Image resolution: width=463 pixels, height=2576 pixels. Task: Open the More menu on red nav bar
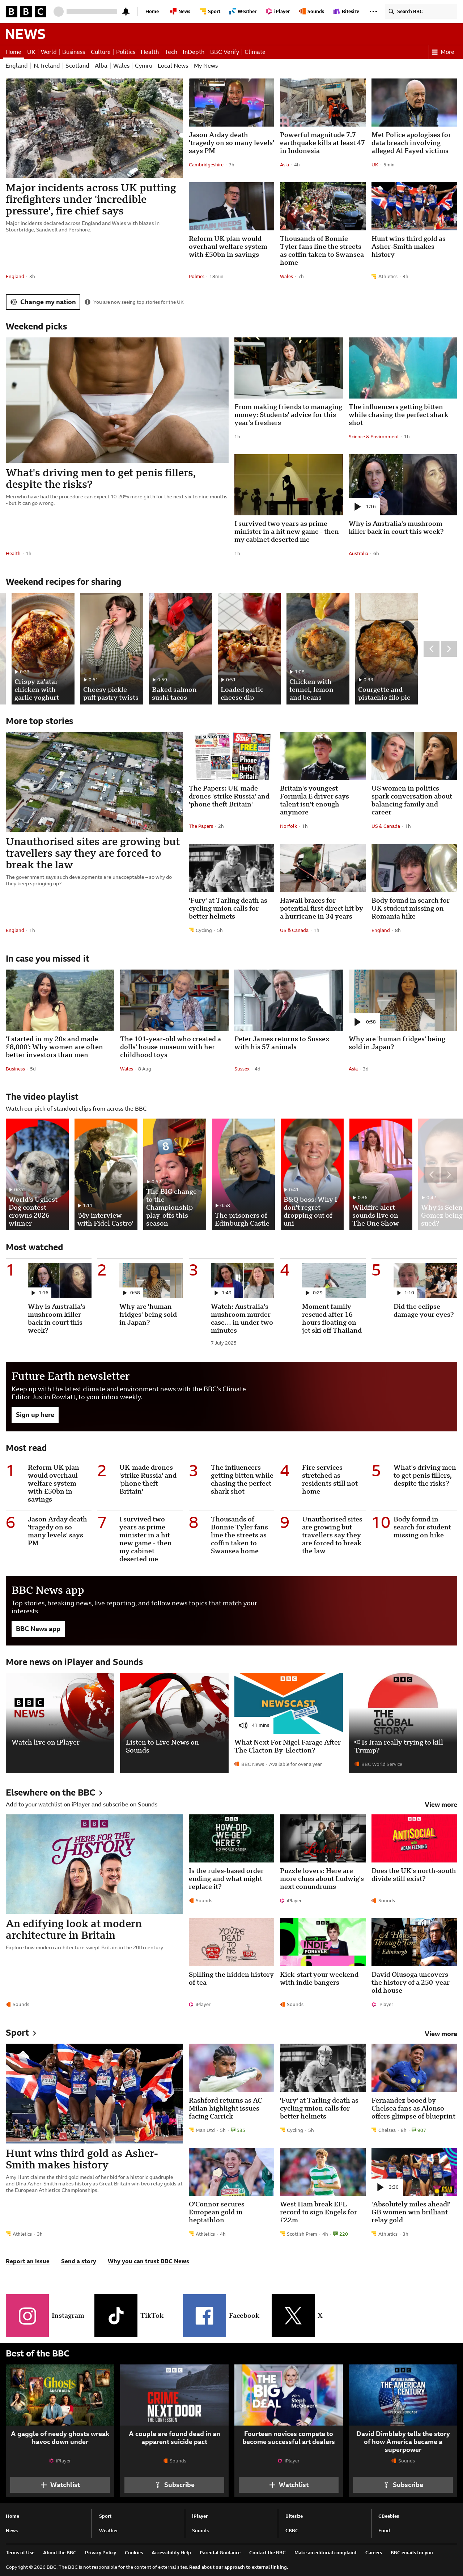[443, 52]
